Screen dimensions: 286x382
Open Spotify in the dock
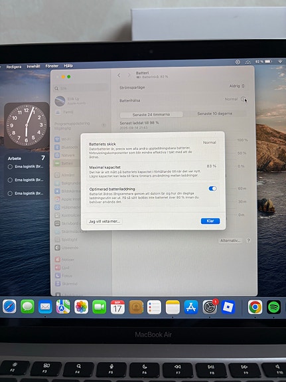274,307
